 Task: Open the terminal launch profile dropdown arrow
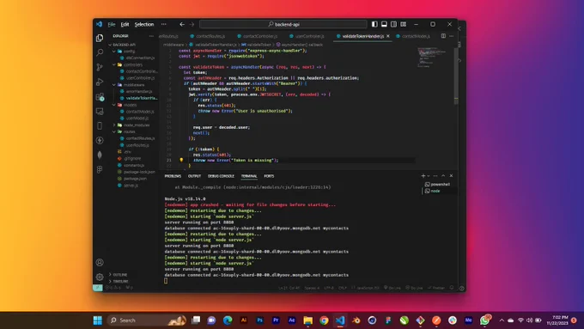click(x=429, y=176)
